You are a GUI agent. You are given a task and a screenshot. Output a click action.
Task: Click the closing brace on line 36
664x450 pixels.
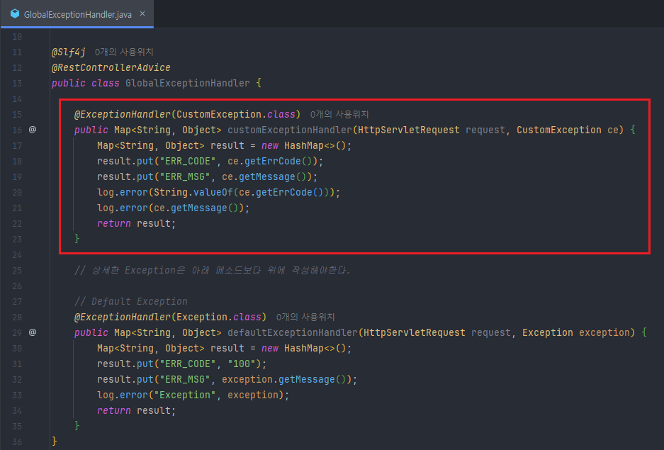click(54, 441)
